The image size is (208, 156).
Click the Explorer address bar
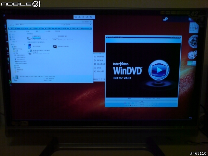(39, 25)
